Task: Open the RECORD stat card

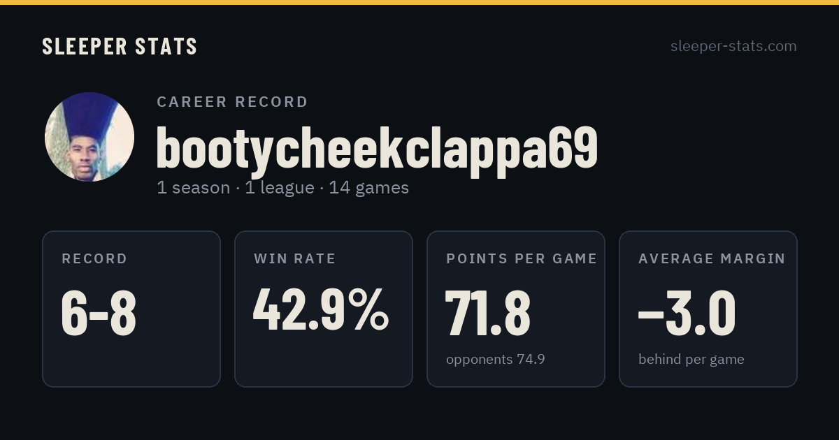Action: [131, 309]
